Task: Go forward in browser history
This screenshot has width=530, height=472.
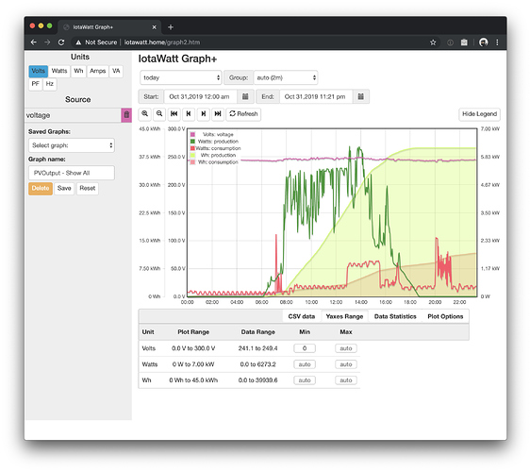Action: click(x=47, y=42)
